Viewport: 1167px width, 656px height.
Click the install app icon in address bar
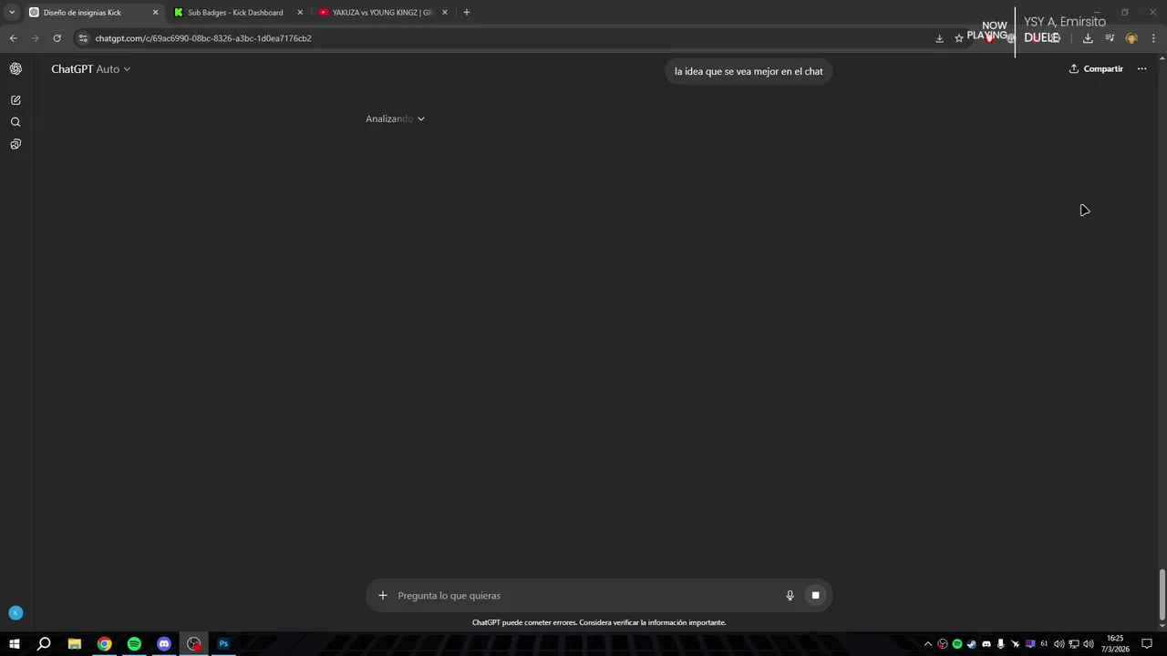(939, 38)
